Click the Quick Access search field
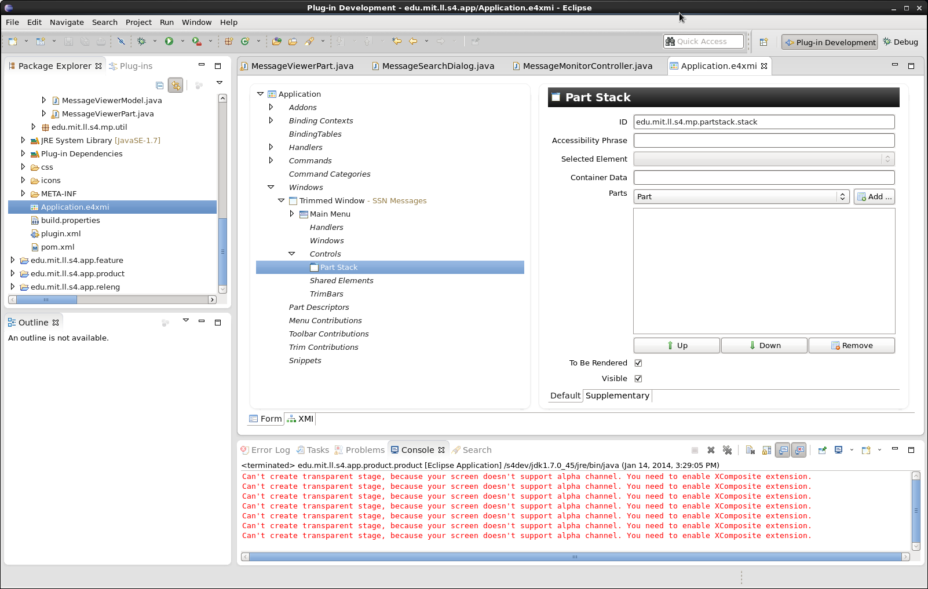 point(703,41)
